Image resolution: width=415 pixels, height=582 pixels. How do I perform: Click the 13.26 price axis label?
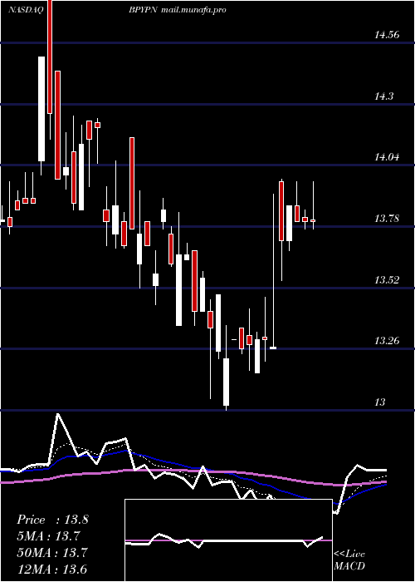387,340
